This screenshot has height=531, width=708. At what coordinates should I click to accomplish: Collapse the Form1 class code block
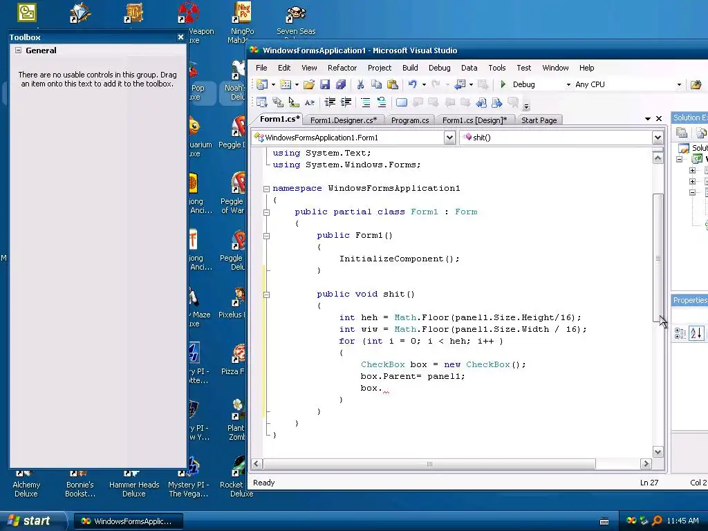coord(266,212)
